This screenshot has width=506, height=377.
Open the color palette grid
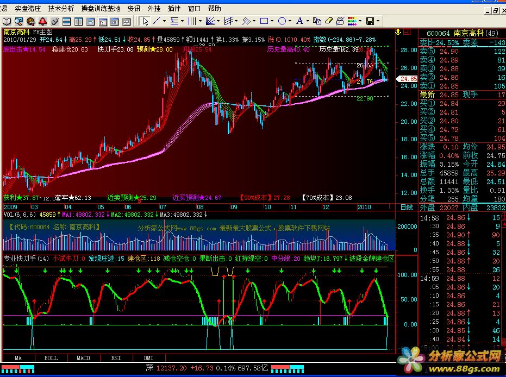coord(352,21)
